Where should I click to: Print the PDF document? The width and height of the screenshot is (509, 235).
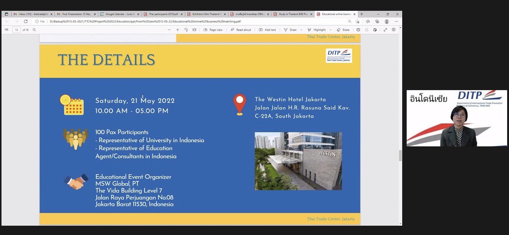click(358, 30)
